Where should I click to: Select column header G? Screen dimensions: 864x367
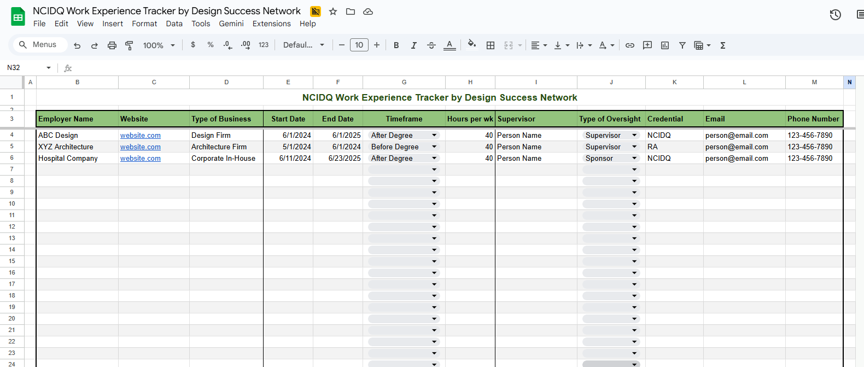click(x=404, y=82)
